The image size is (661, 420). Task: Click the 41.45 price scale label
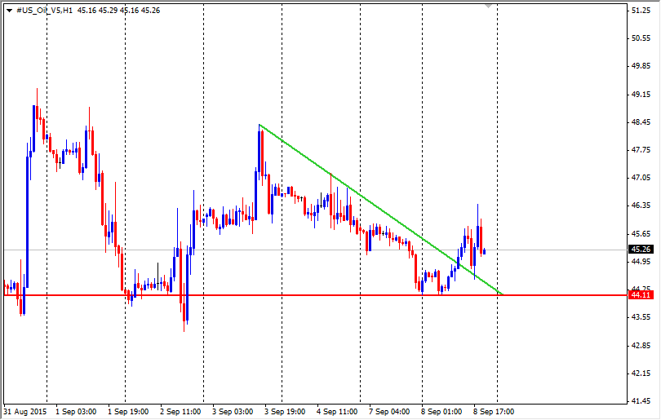coord(641,401)
